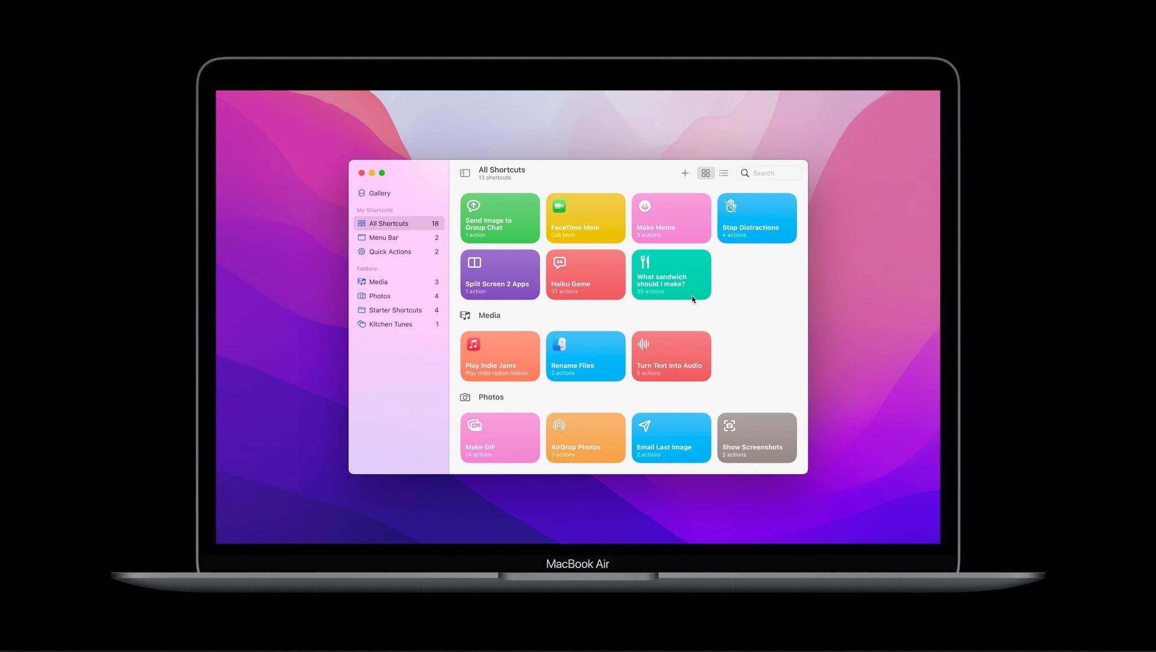Viewport: 1156px width, 652px height.
Task: Select Starter Shortcuts folder
Action: (395, 310)
